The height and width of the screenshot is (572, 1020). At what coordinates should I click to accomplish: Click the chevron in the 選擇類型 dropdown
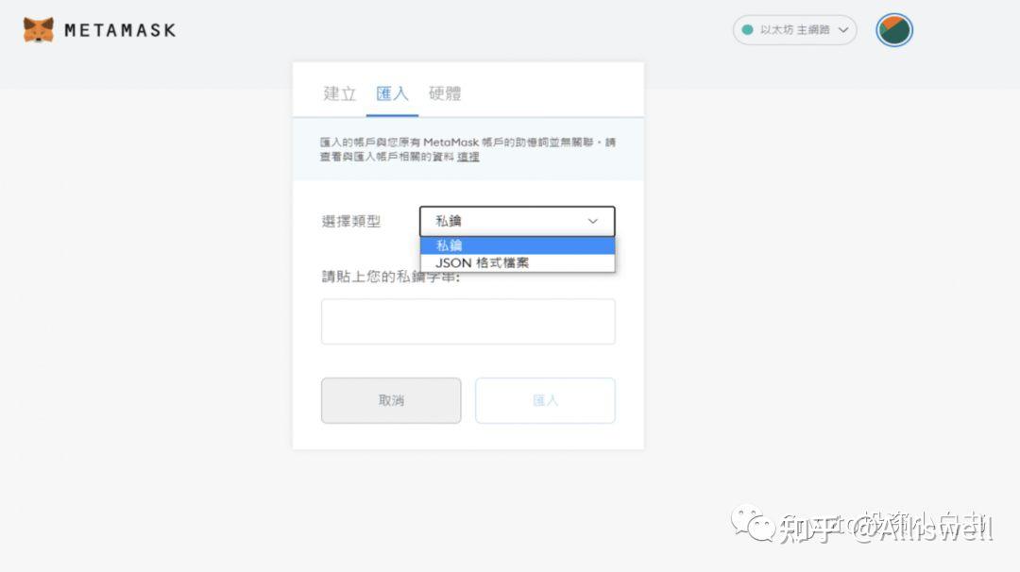(593, 221)
